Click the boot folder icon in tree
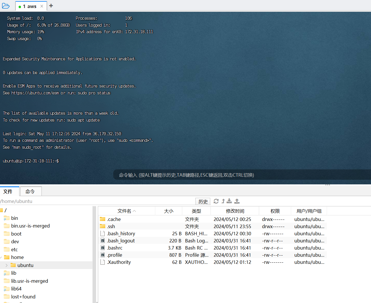Image resolution: width=371 pixels, height=303 pixels. tap(7, 234)
